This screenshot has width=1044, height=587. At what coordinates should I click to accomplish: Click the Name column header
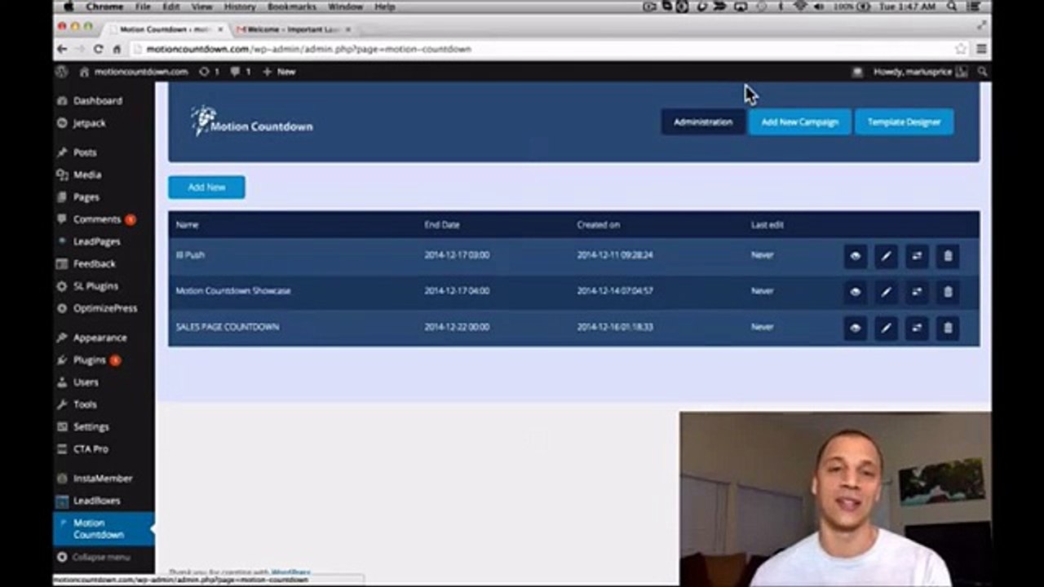187,225
